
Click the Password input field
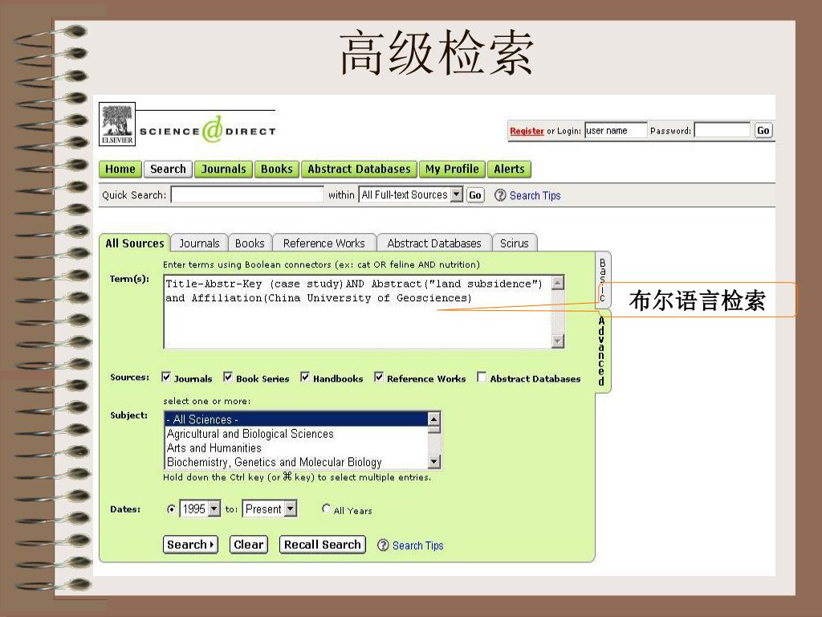(x=722, y=130)
